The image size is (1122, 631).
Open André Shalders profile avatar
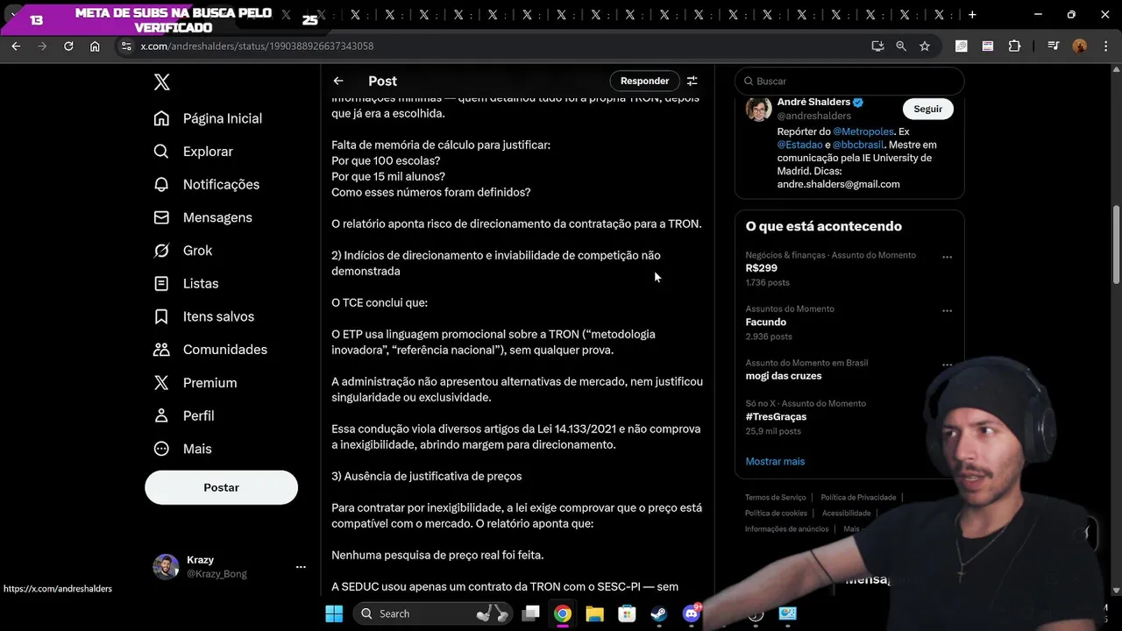(x=758, y=110)
